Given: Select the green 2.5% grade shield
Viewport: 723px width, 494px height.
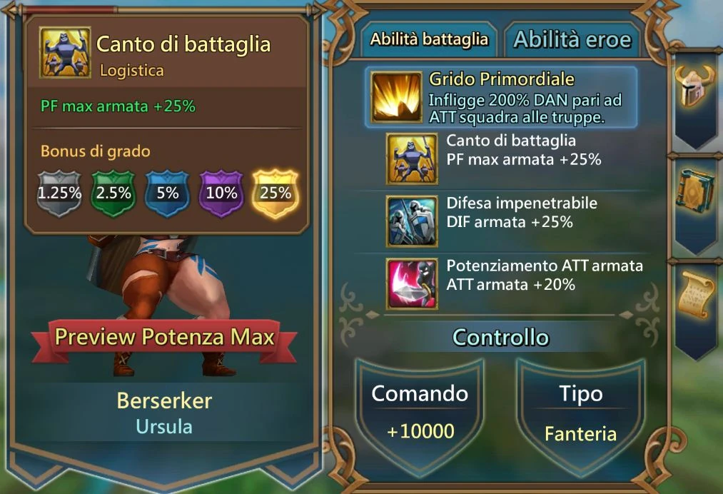Looking at the screenshot, I should pos(113,193).
